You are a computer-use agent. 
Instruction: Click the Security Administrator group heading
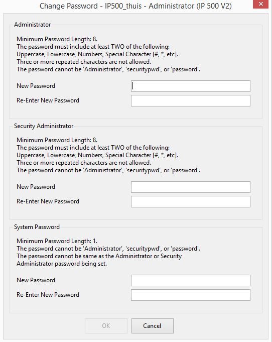coord(44,126)
